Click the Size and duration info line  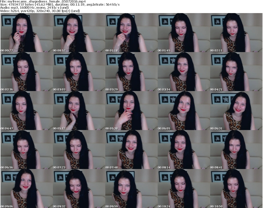pyautogui.click(x=60, y=5)
